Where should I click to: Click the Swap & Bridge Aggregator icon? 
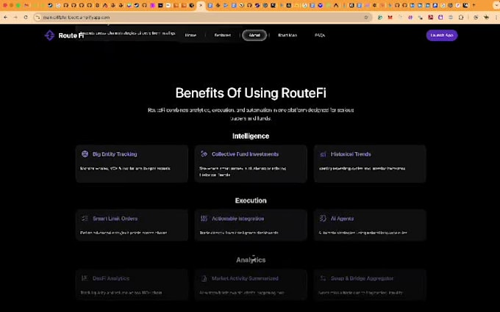coord(323,278)
